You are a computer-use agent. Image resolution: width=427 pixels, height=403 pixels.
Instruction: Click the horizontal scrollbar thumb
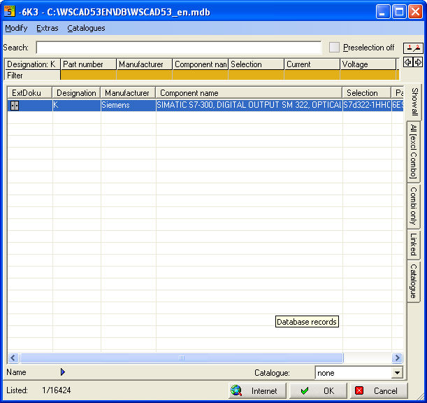point(182,358)
